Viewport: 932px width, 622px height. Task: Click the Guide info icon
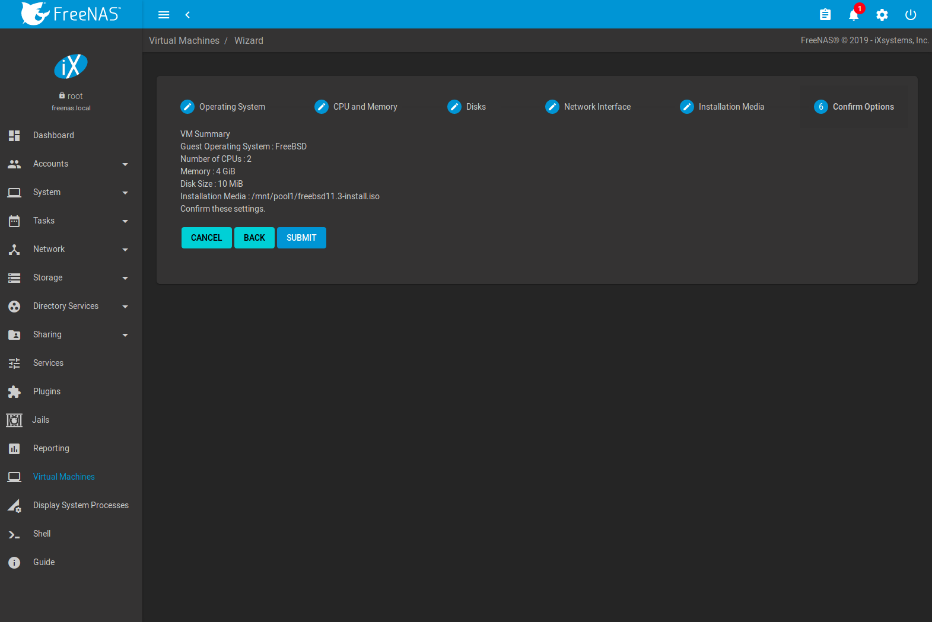point(14,562)
